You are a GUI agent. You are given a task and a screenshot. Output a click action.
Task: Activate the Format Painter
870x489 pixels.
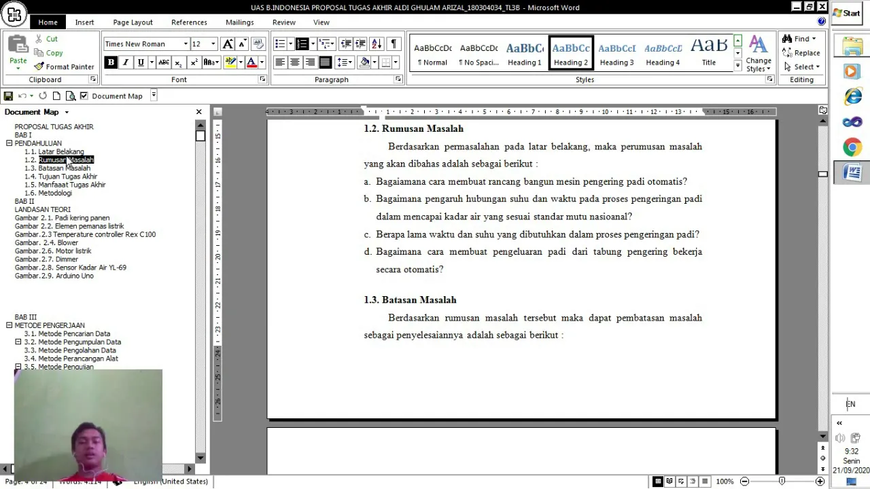coord(64,67)
